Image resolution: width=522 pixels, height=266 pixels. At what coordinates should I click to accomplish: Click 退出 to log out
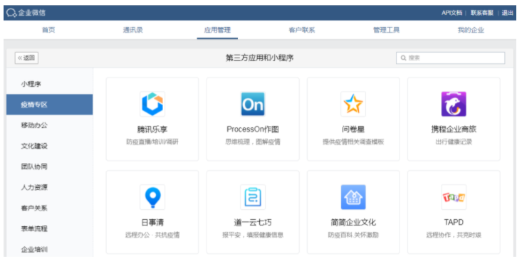click(x=507, y=13)
